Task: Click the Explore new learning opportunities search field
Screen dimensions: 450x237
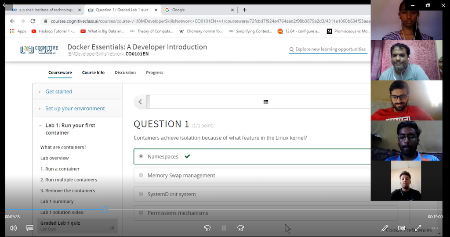Action: click(328, 49)
